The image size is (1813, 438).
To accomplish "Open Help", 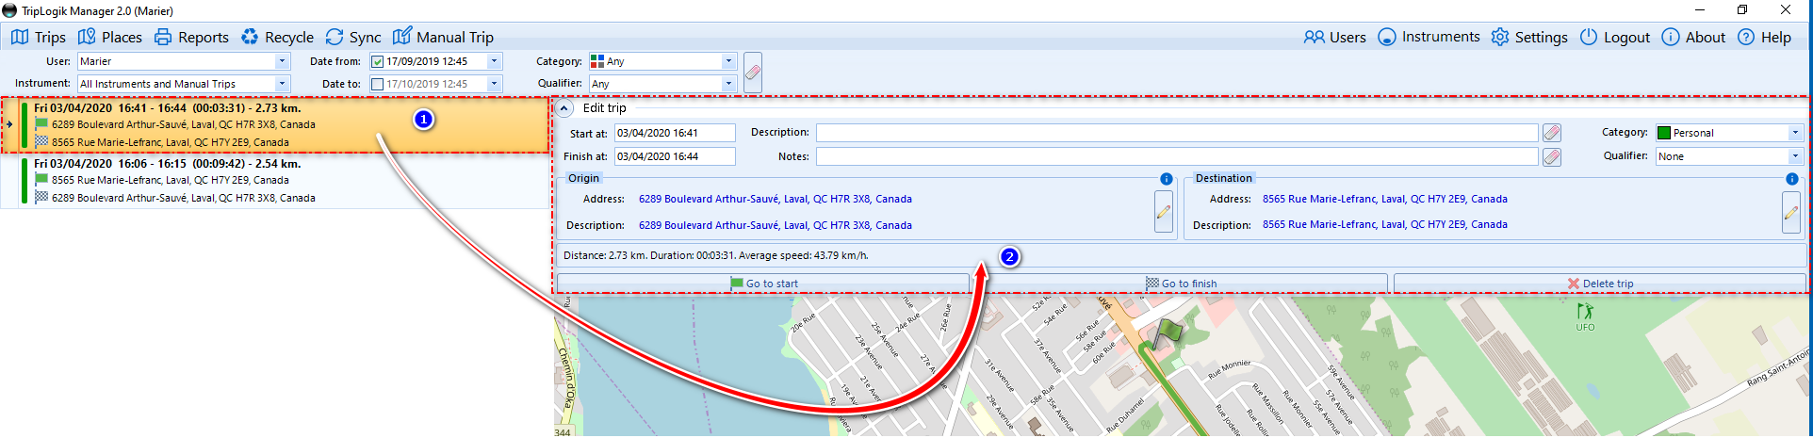I will pyautogui.click(x=1764, y=37).
